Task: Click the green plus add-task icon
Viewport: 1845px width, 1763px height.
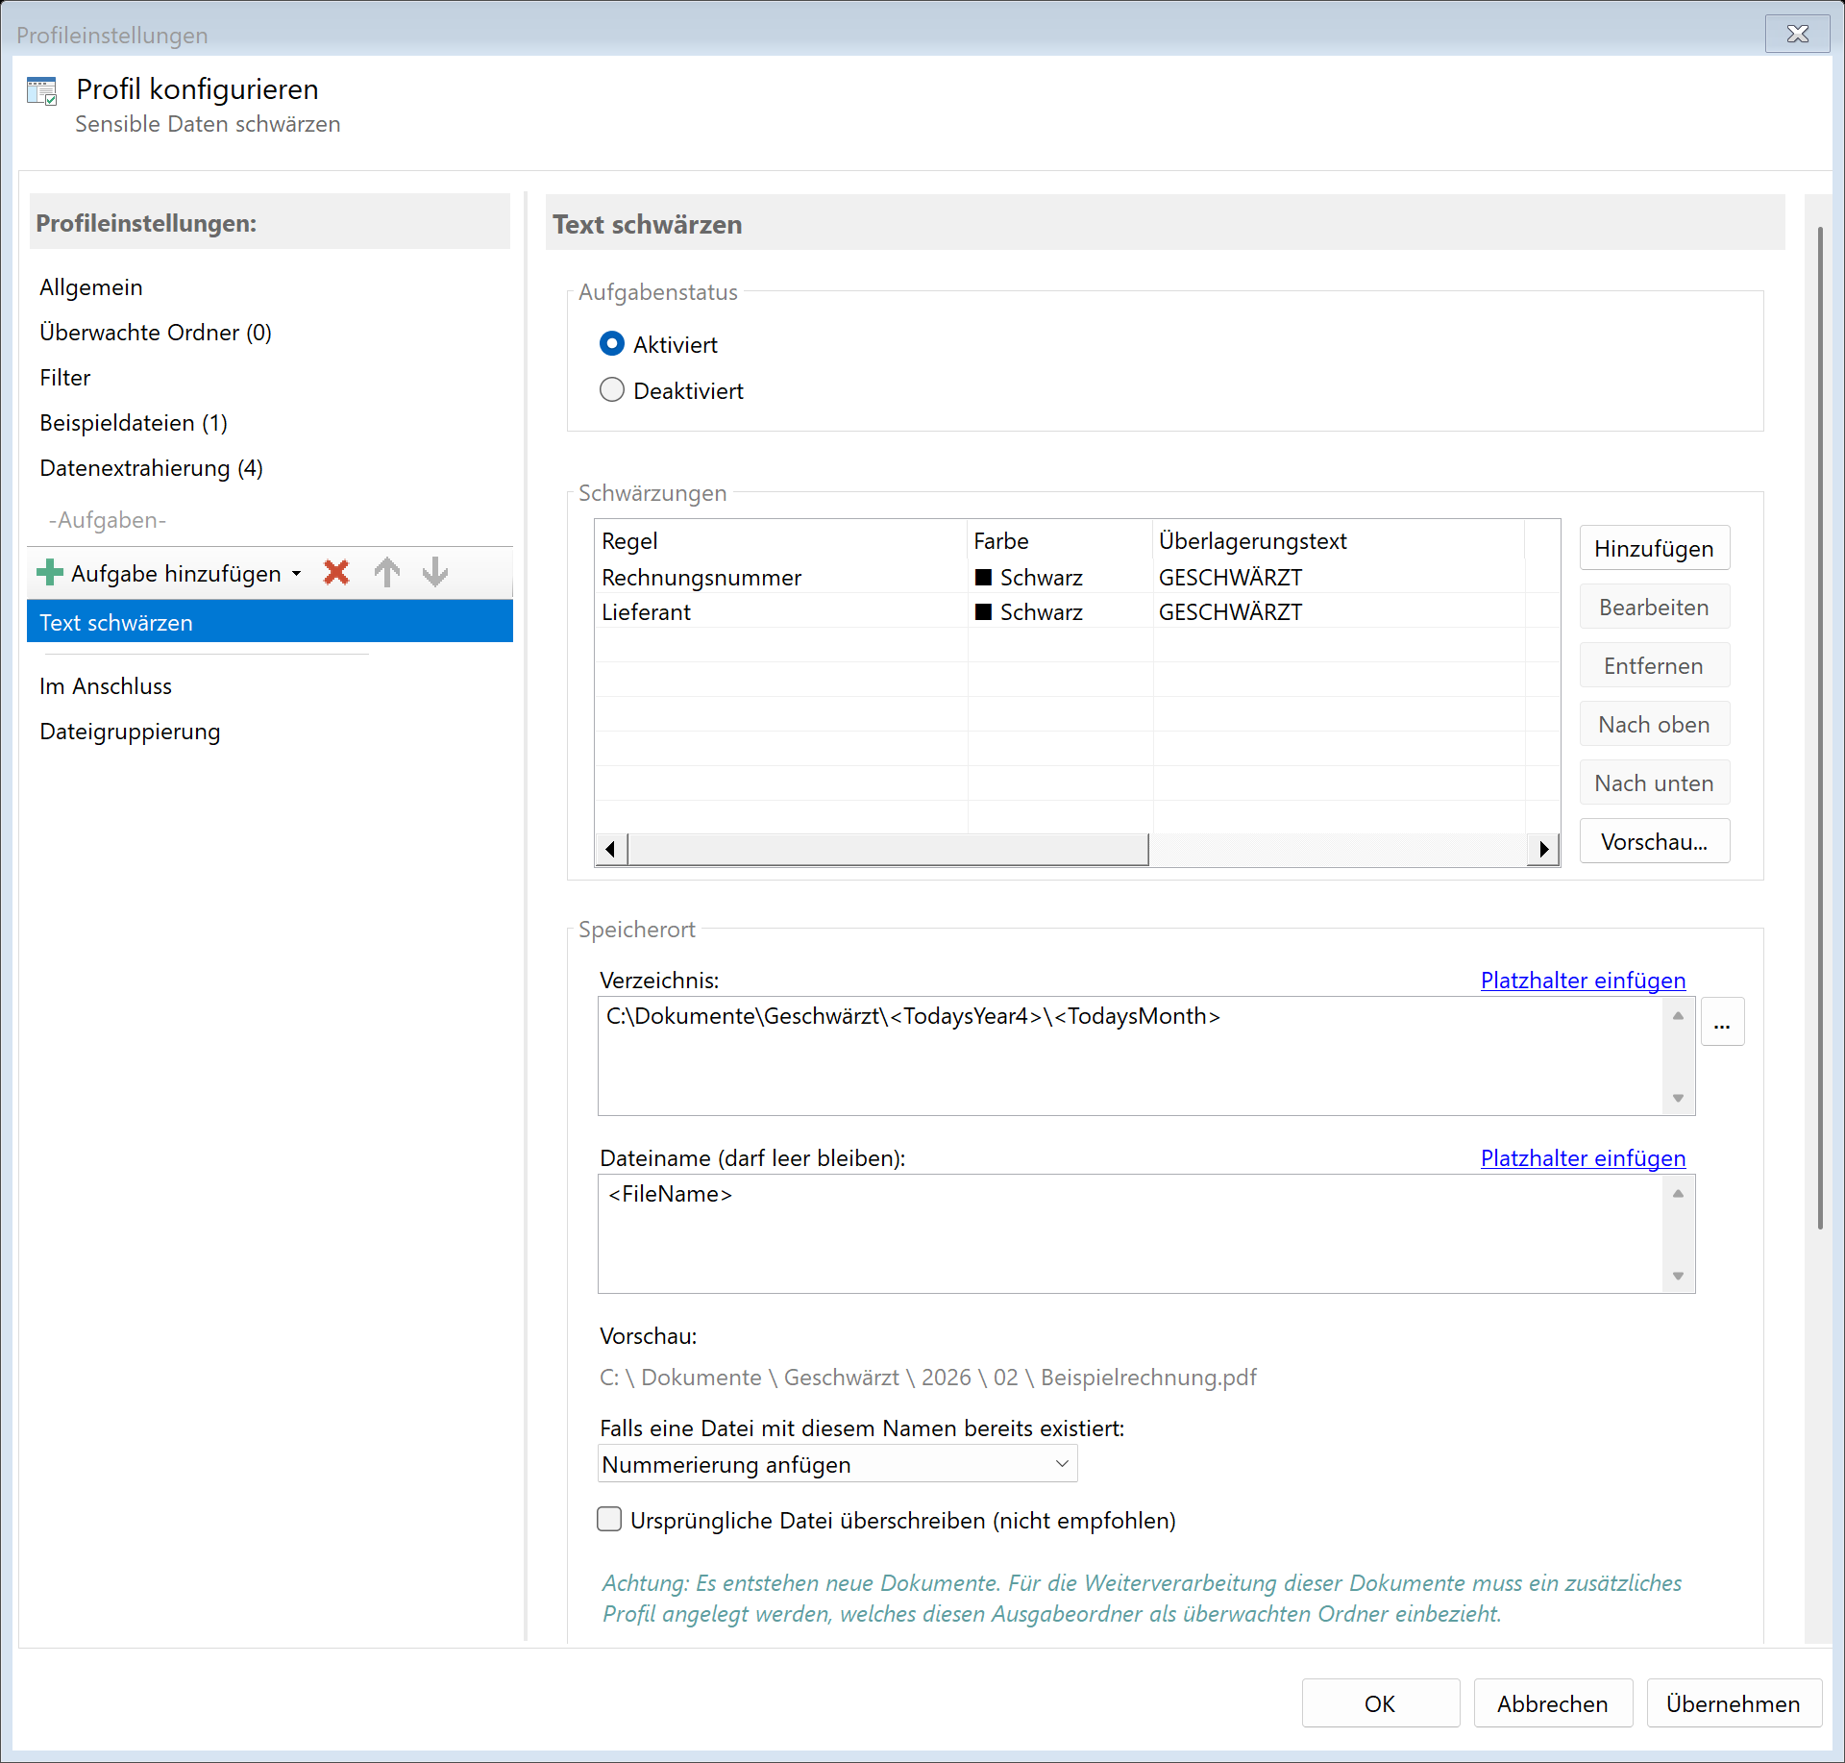Action: pyautogui.click(x=49, y=573)
